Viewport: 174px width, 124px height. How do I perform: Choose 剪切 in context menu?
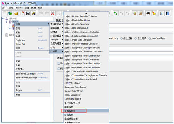32,28
